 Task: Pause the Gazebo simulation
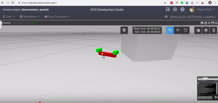124,30
